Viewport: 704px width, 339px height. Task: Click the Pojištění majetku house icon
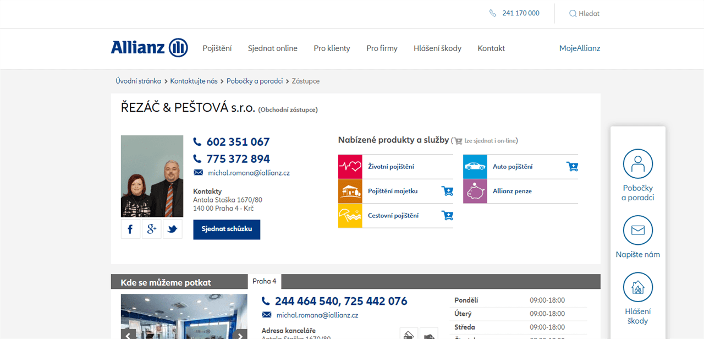[350, 191]
